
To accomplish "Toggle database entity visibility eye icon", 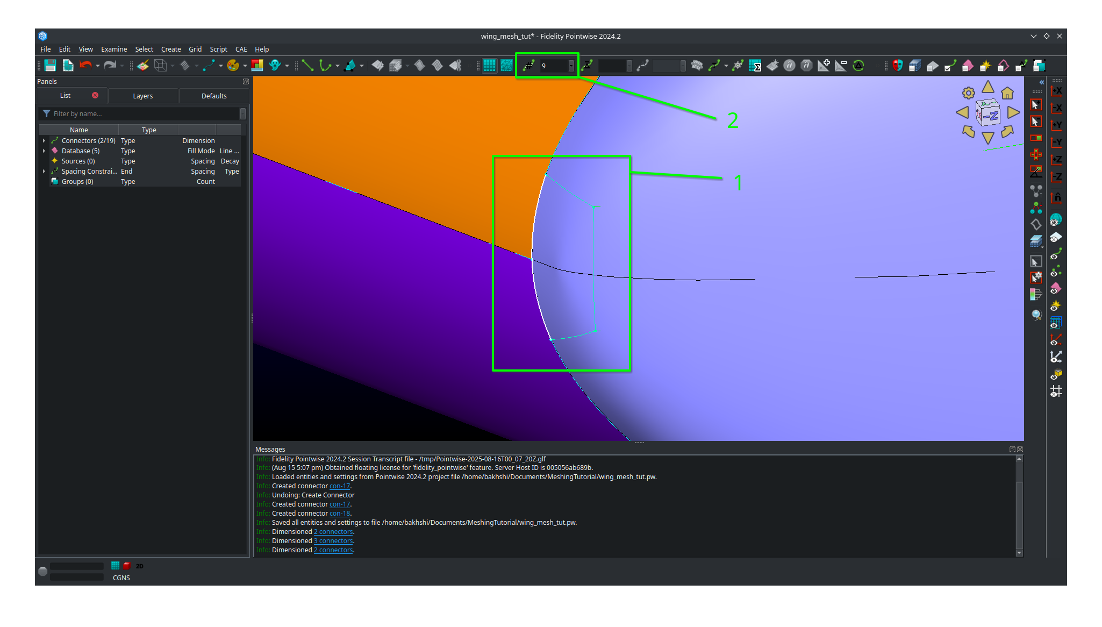I will pos(1055,219).
